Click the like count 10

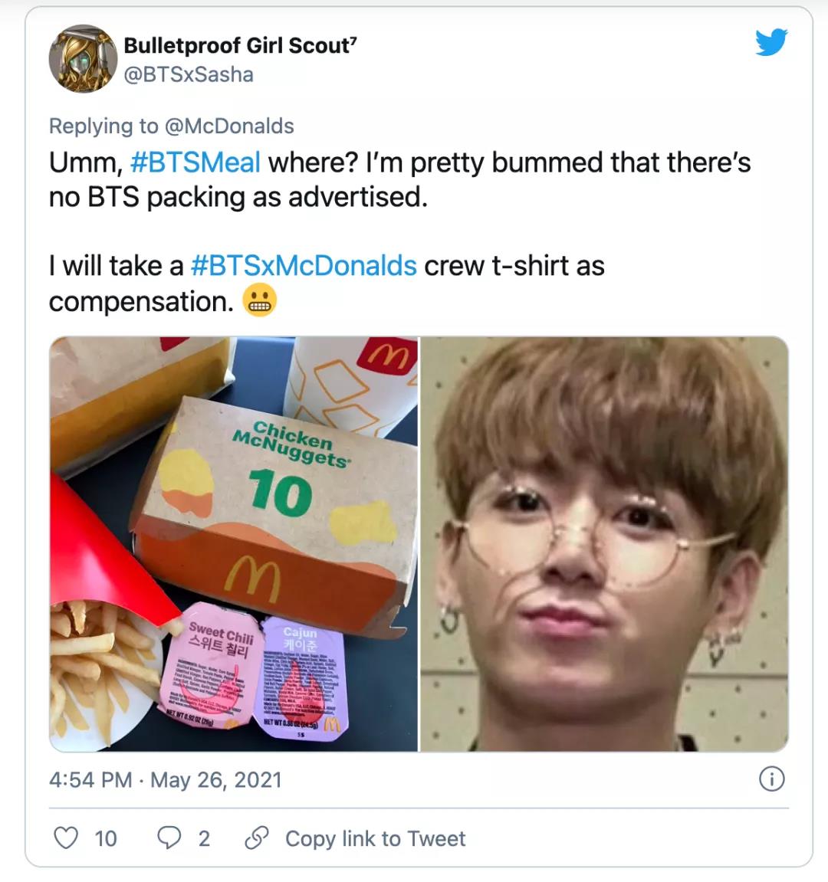[x=106, y=838]
